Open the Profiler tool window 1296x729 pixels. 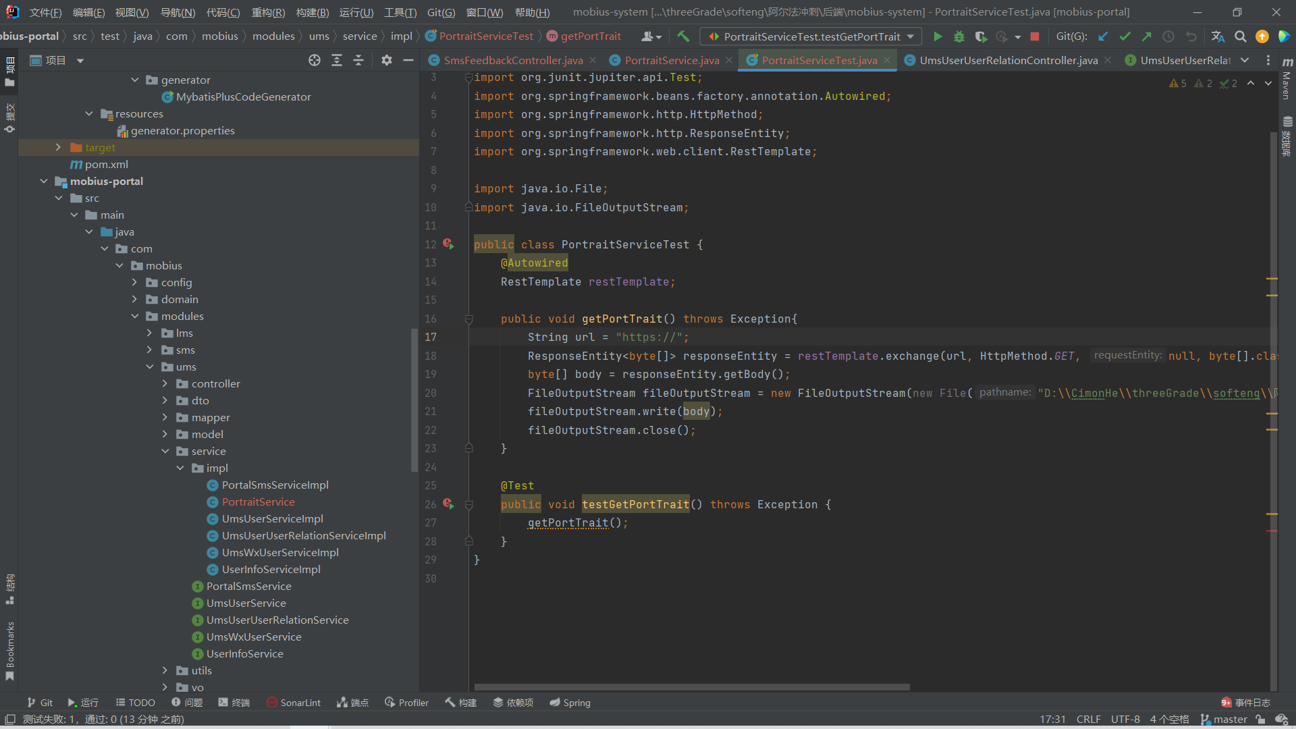tap(406, 703)
